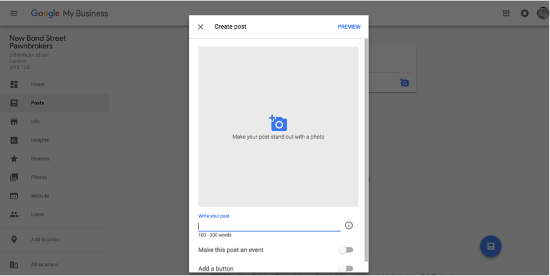
Task: Click the Home dashboard icon
Action: point(14,84)
